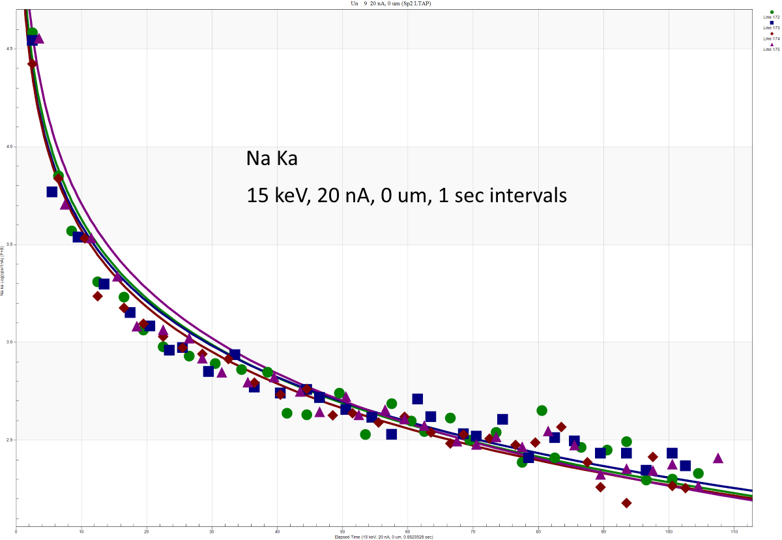Click the blue square legend marker for Line 173
Screen dimensions: 782x540
(x=772, y=23)
